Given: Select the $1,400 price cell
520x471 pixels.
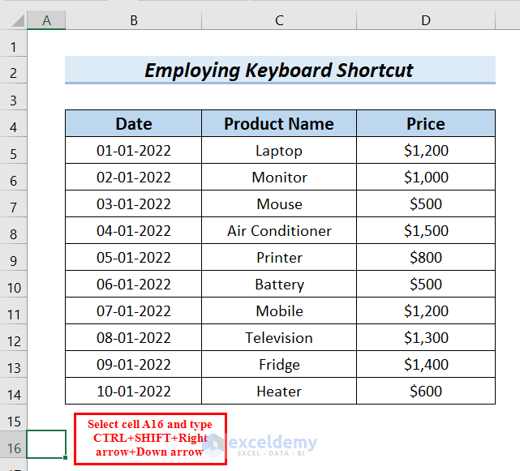Looking at the screenshot, I should pos(426,364).
